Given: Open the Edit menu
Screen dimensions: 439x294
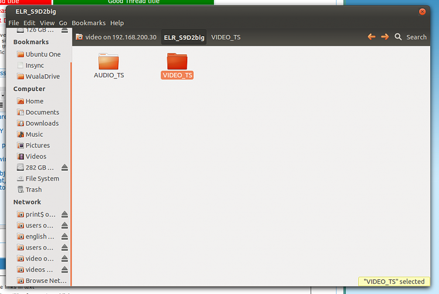Looking at the screenshot, I should point(29,23).
